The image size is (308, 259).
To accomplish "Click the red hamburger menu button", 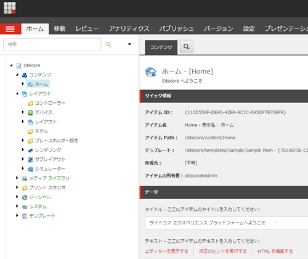I will coord(10,29).
